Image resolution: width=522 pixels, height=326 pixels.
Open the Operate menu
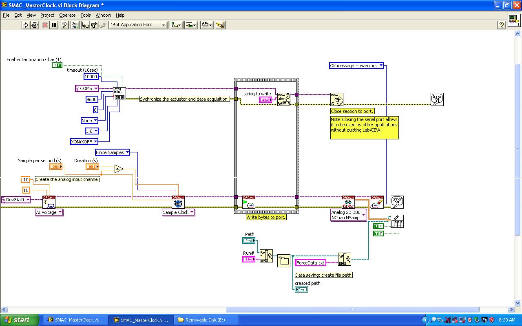coord(67,15)
